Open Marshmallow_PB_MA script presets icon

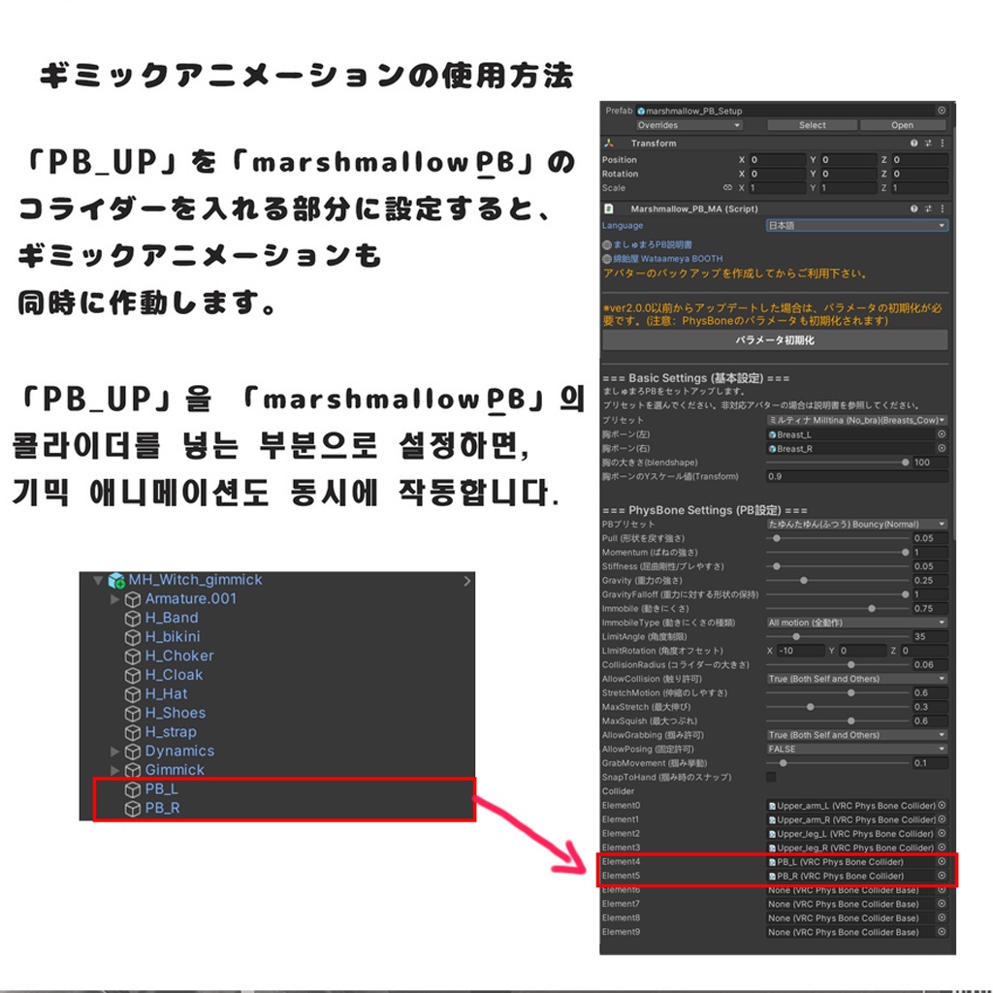[x=928, y=208]
